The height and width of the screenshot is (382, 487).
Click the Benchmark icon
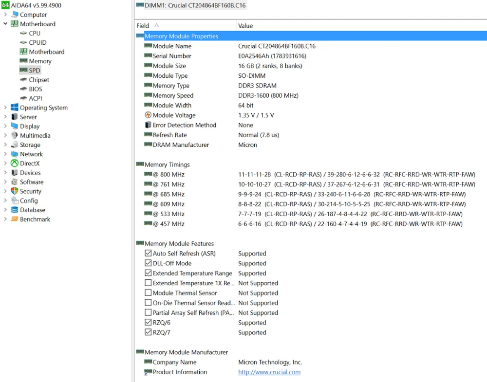point(14,219)
